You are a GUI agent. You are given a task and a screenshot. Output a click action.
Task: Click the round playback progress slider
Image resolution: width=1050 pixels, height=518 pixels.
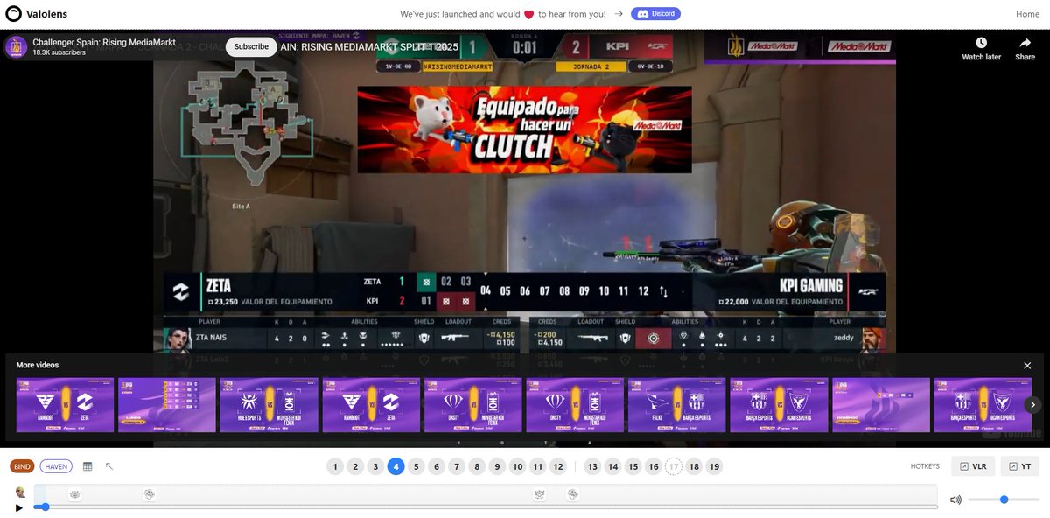(x=486, y=507)
